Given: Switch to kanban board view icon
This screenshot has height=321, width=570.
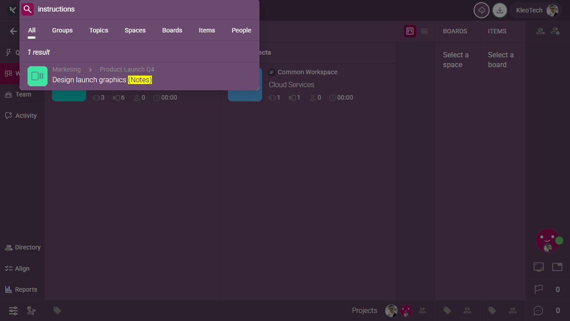Looking at the screenshot, I should click(x=410, y=31).
